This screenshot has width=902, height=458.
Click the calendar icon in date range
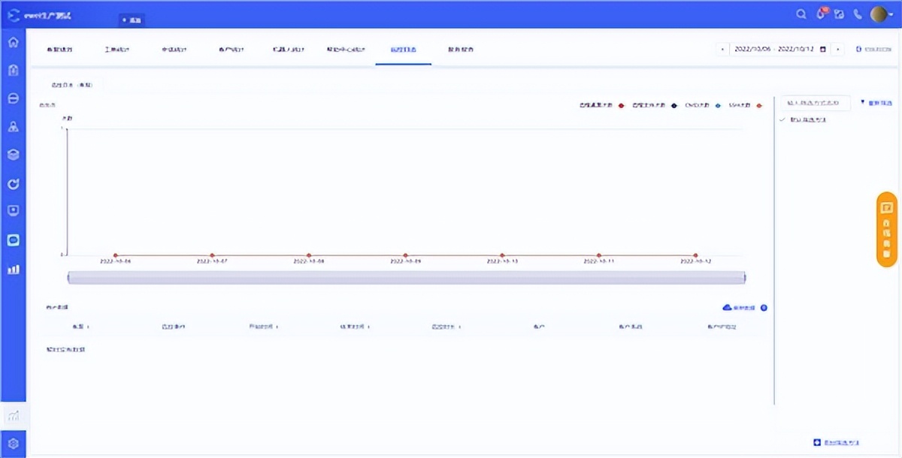pyautogui.click(x=823, y=49)
